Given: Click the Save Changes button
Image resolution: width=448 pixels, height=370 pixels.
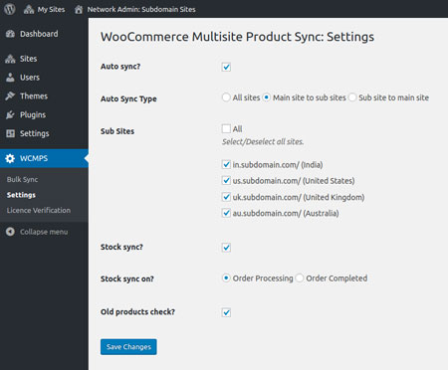Looking at the screenshot, I should click(x=128, y=347).
